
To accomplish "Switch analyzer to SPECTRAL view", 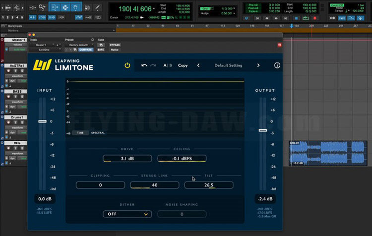I will coord(98,133).
